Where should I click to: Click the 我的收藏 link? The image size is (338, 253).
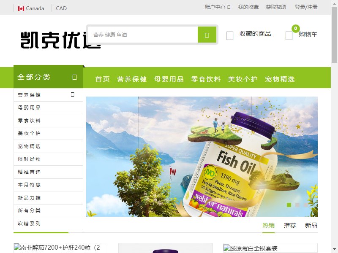coord(248,7)
